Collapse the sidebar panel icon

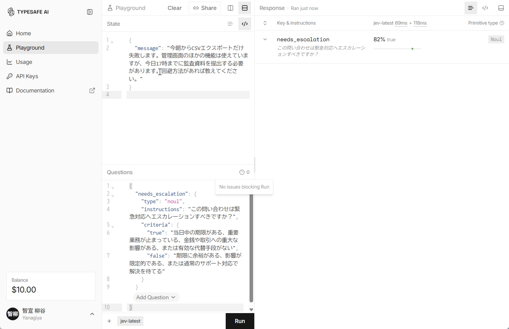(x=90, y=12)
